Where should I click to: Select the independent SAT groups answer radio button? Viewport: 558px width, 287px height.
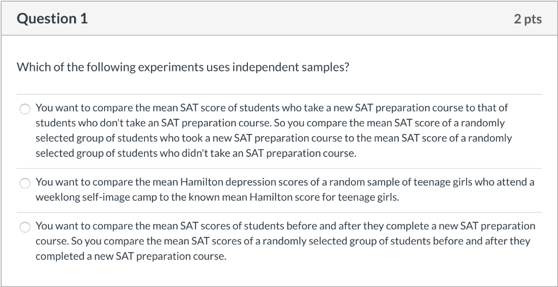(25, 109)
